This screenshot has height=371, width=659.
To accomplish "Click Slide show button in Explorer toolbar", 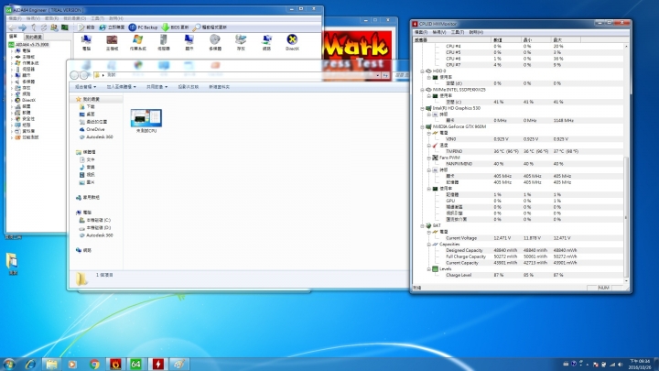I will (189, 87).
